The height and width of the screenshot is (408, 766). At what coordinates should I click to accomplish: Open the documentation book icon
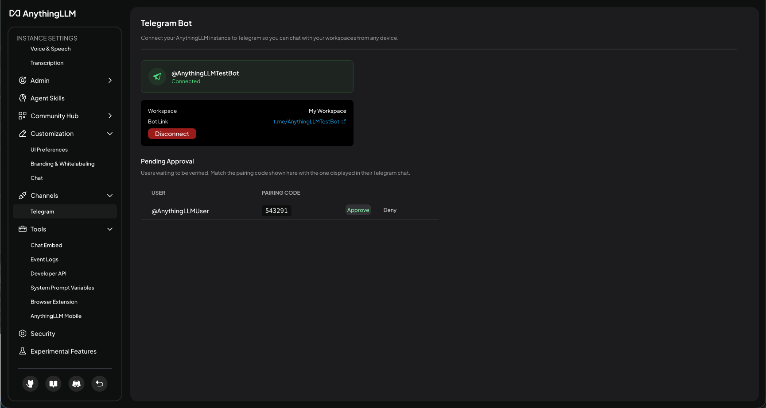53,384
